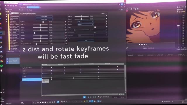
Task: Toggle Scale Y keyframe animation icon
Action: coord(65,24)
